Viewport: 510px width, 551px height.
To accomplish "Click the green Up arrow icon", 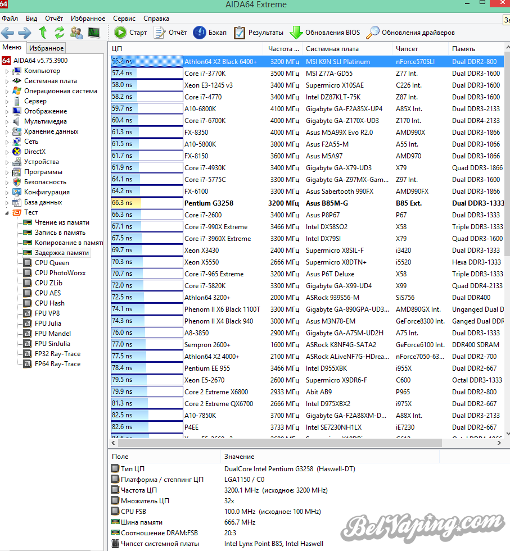I will point(43,33).
